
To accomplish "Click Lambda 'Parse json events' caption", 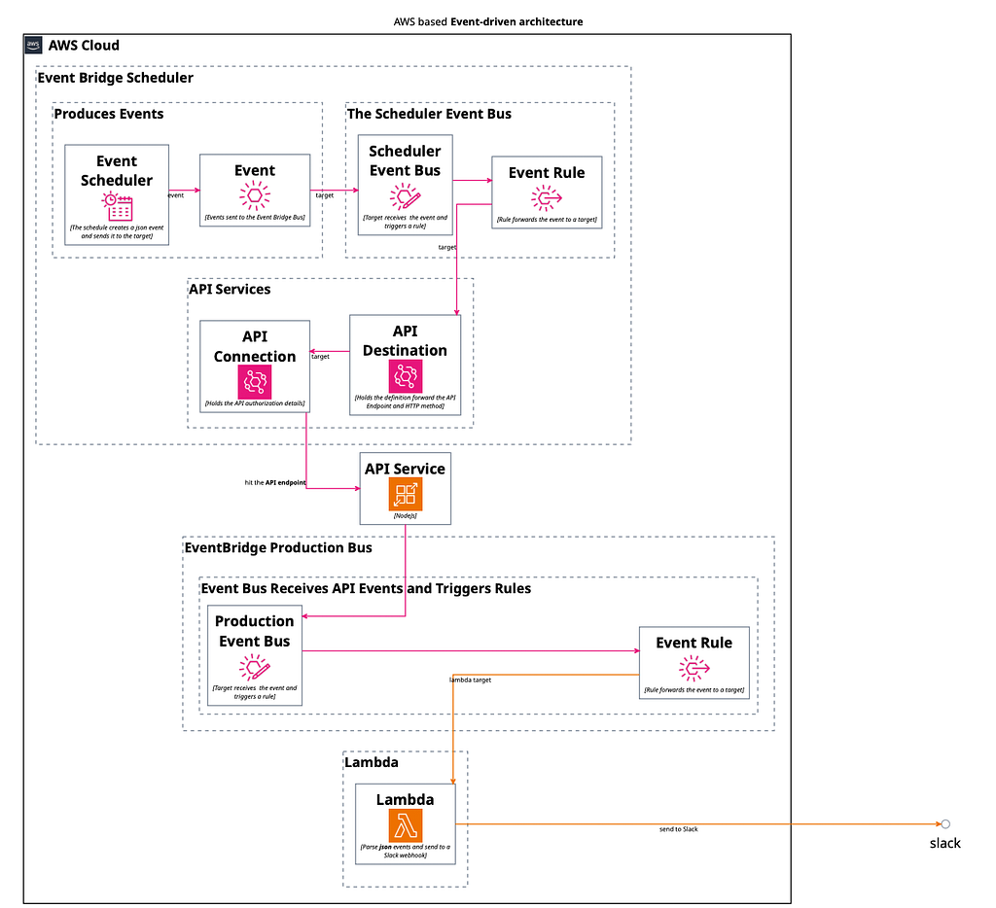I will (406, 851).
